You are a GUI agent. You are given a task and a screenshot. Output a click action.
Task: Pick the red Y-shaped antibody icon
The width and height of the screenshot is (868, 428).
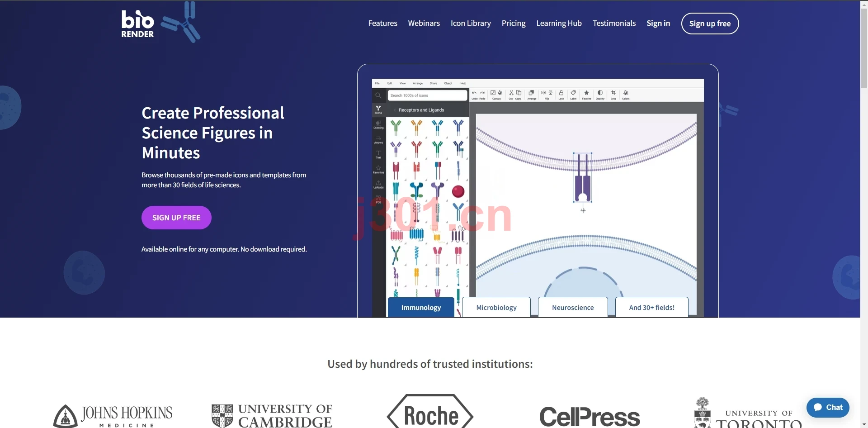pos(416,148)
